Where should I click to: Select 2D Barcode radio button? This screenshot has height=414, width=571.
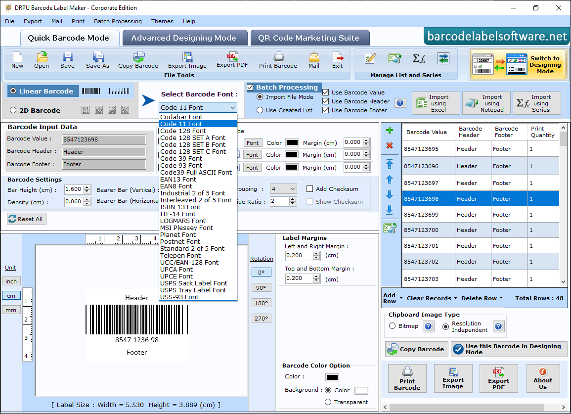[x=13, y=110]
